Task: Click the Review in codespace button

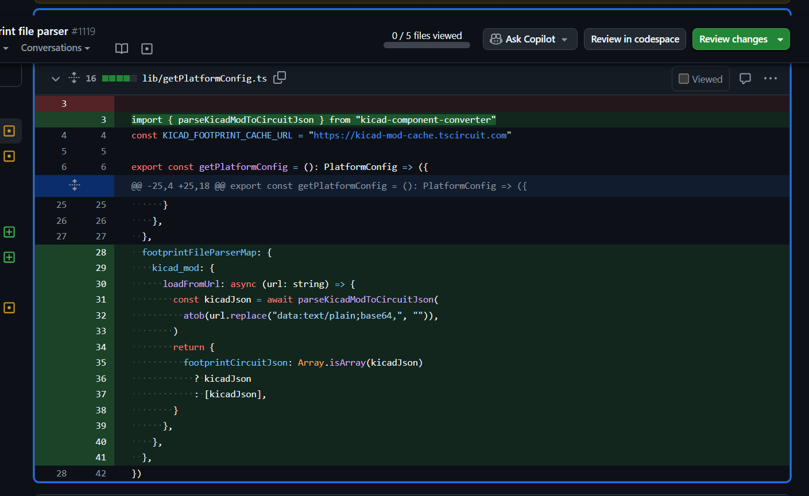Action: coord(634,39)
